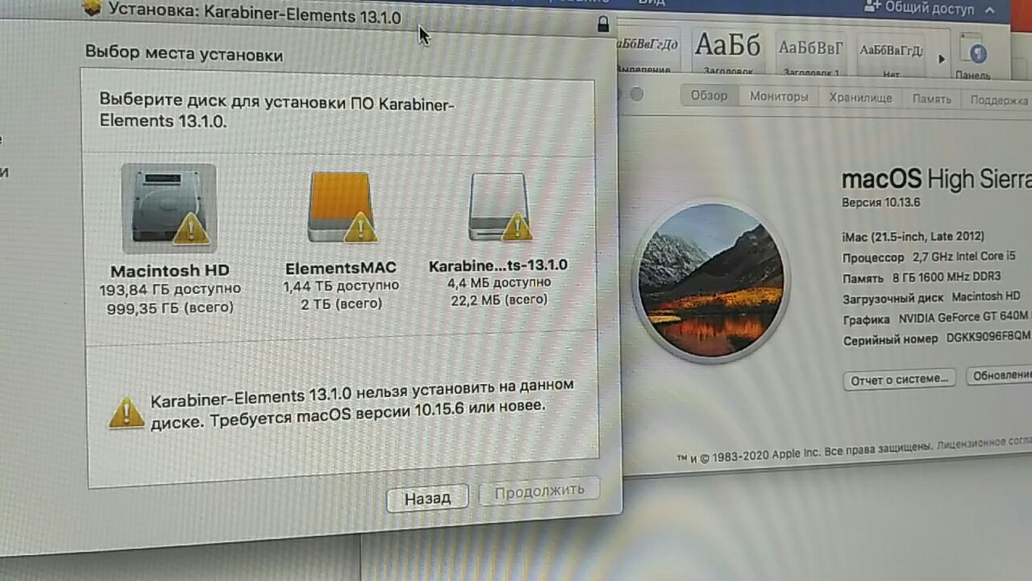Click the Karabine...ts-13.1.0 label

[498, 265]
